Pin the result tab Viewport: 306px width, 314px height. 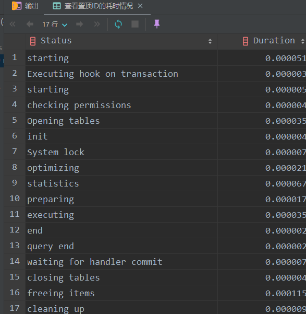click(x=157, y=24)
